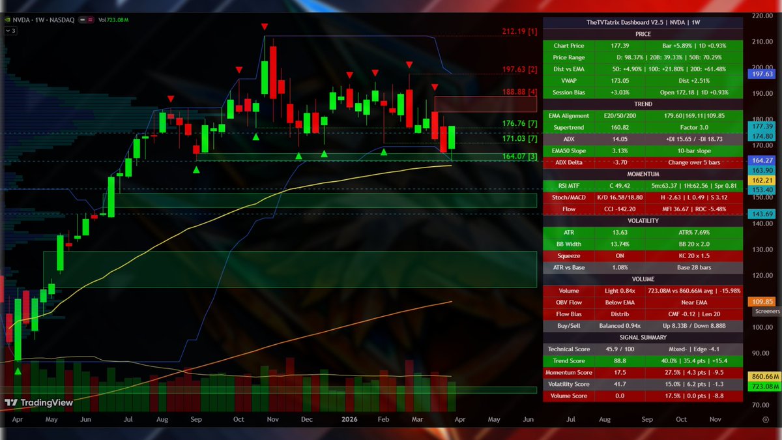Viewport: 782px width, 440px height.
Task: Click the Stoch/MACD row label
Action: [x=569, y=197]
